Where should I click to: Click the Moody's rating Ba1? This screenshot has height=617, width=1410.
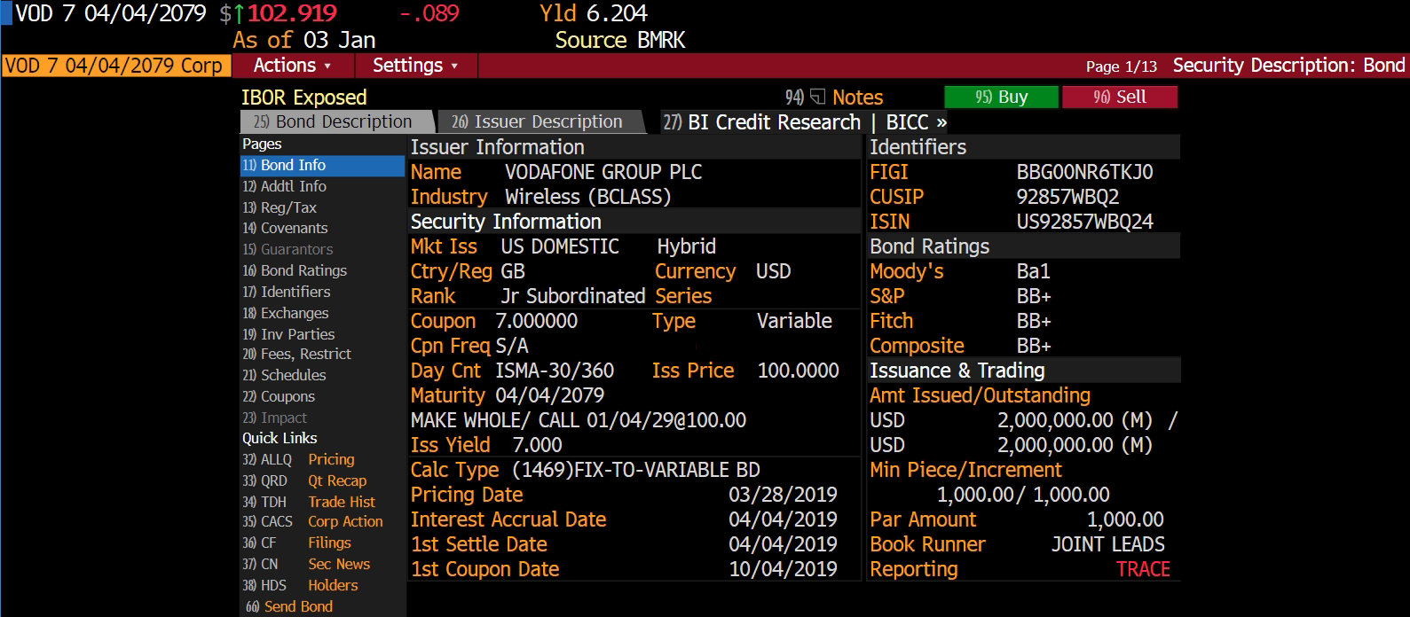(1033, 271)
